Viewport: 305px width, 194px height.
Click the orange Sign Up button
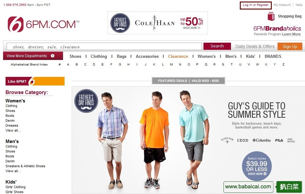pos(290,46)
